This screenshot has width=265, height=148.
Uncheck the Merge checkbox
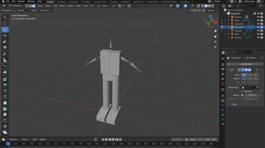pyautogui.click(x=242, y=95)
